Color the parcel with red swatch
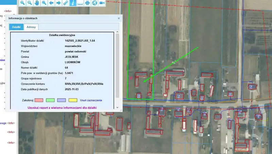Image resolution: width=272 pixels, height=154 pixels. (x=39, y=100)
